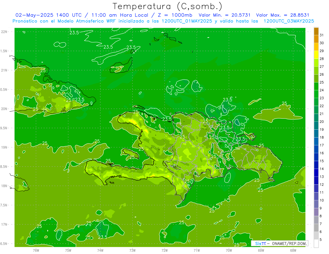Click the legend value '10'

click(322, 201)
